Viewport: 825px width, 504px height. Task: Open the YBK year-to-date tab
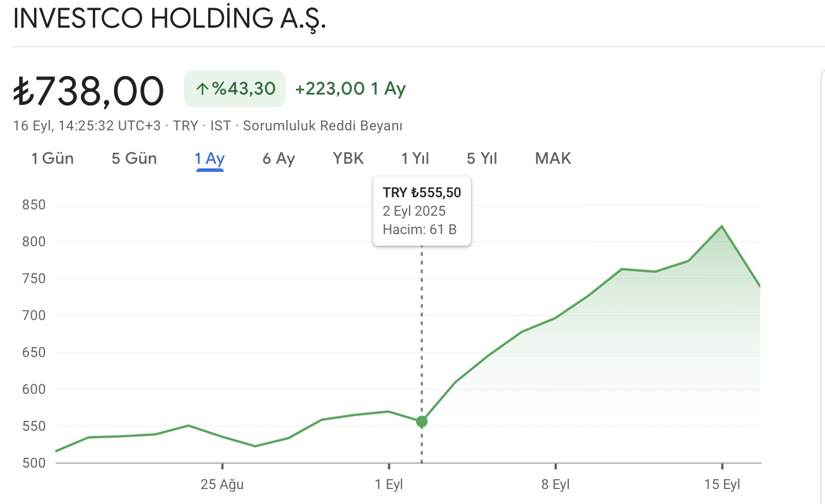tap(348, 159)
